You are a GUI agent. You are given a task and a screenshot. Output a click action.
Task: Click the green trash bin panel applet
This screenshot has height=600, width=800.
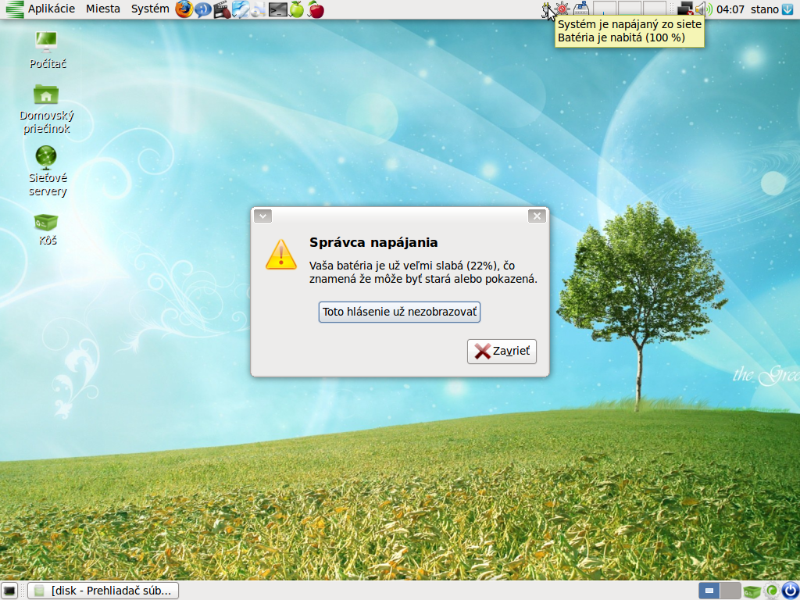coord(752,591)
